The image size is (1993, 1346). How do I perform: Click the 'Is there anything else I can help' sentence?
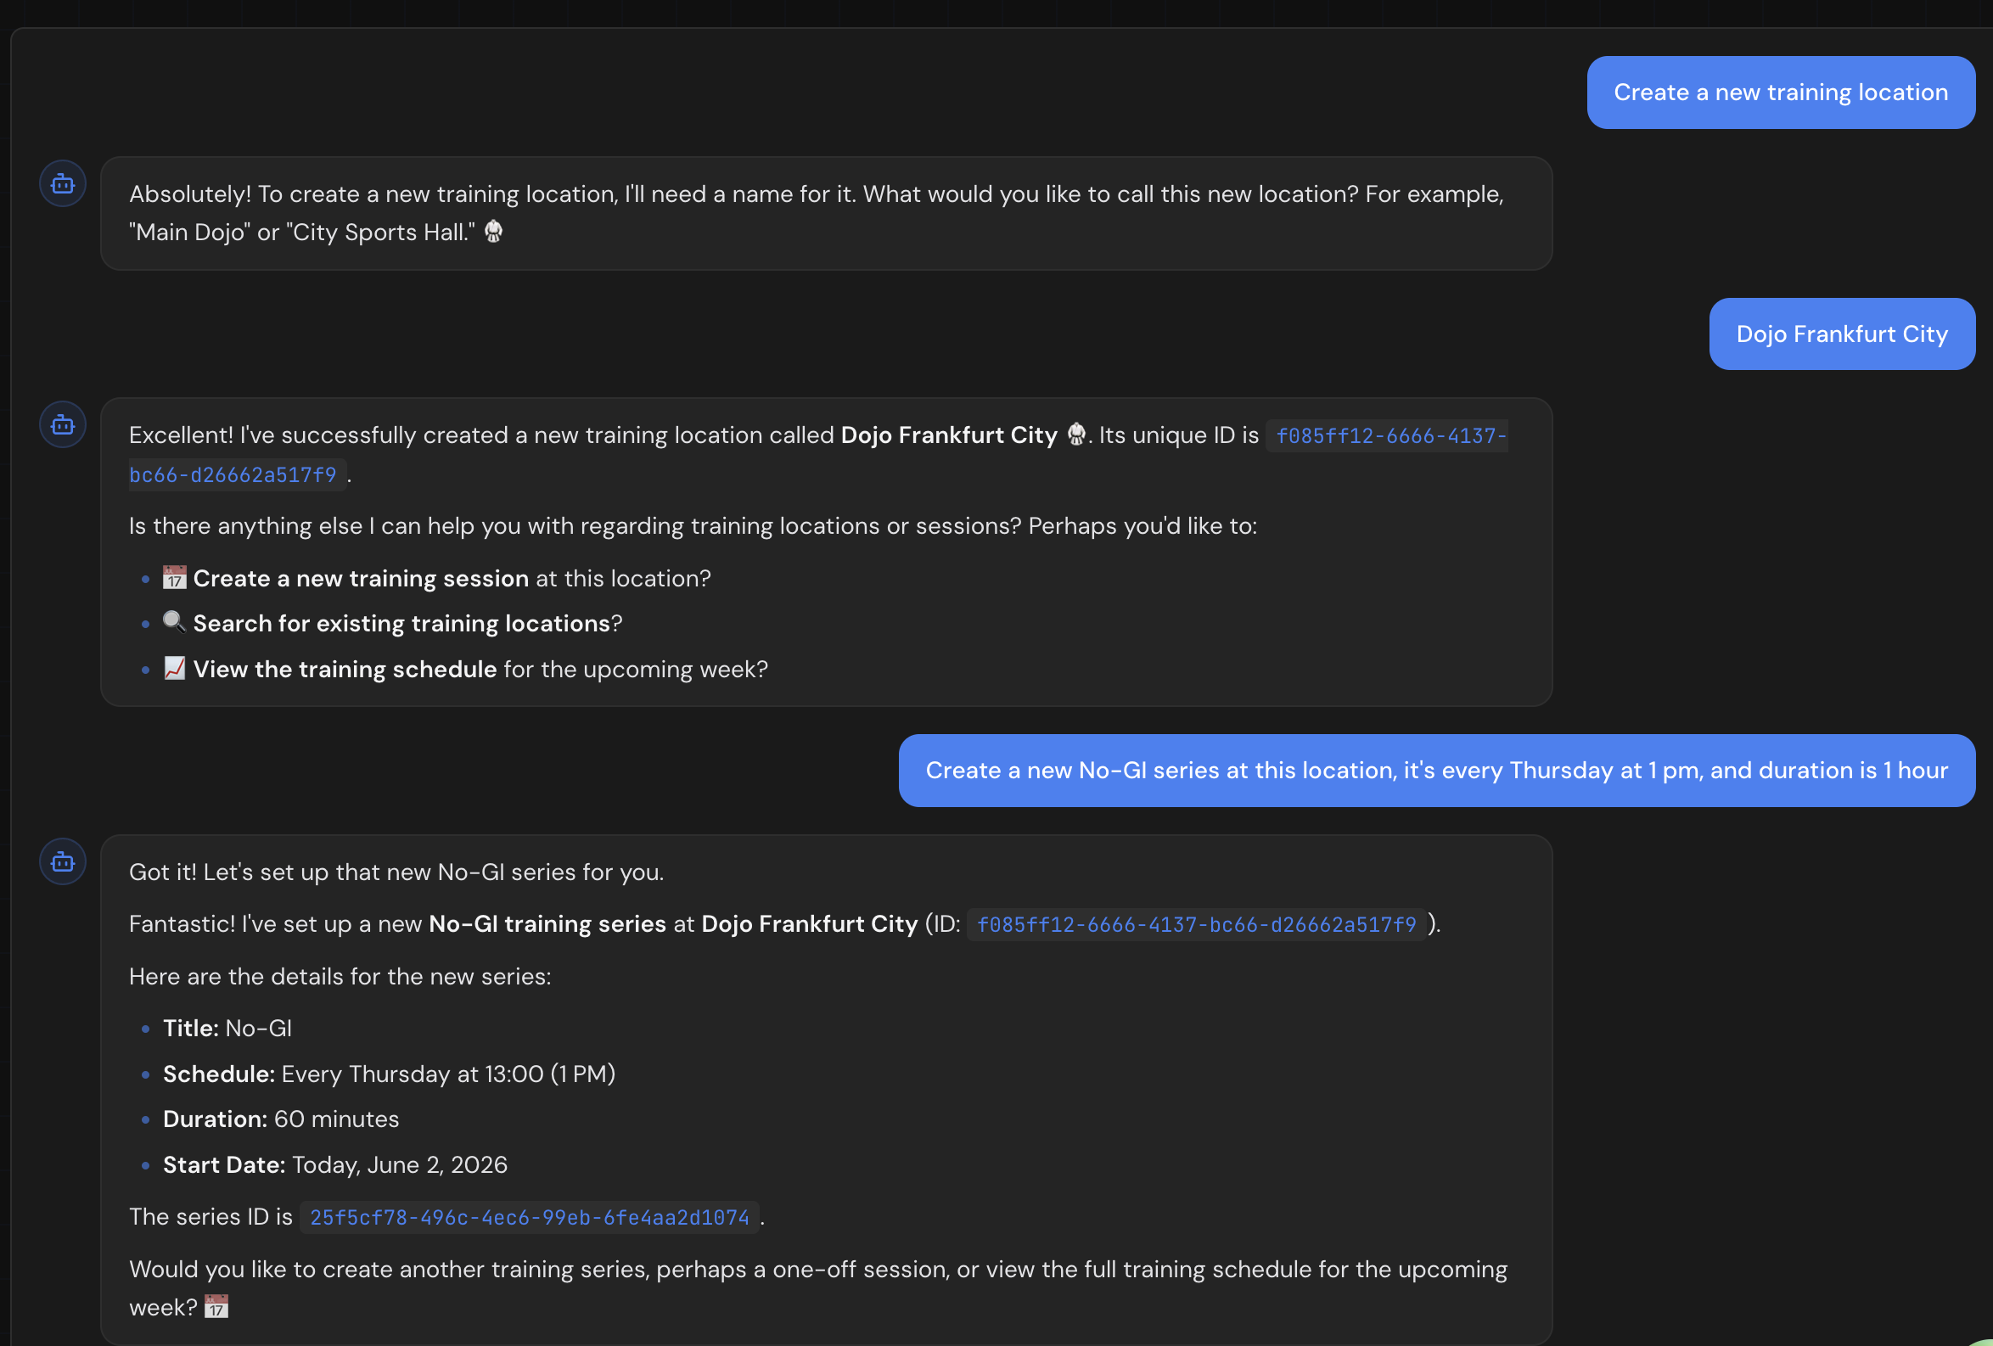coord(692,525)
